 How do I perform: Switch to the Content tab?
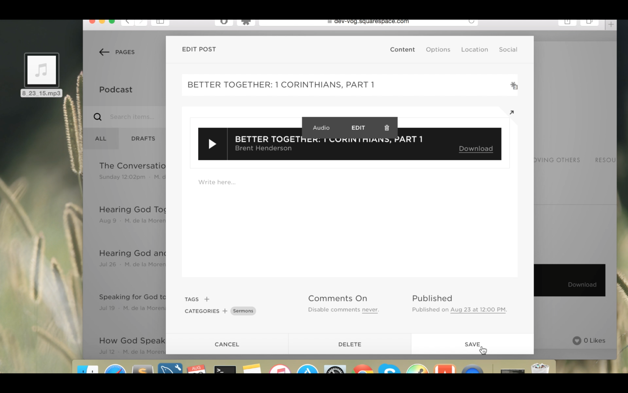pyautogui.click(x=402, y=49)
